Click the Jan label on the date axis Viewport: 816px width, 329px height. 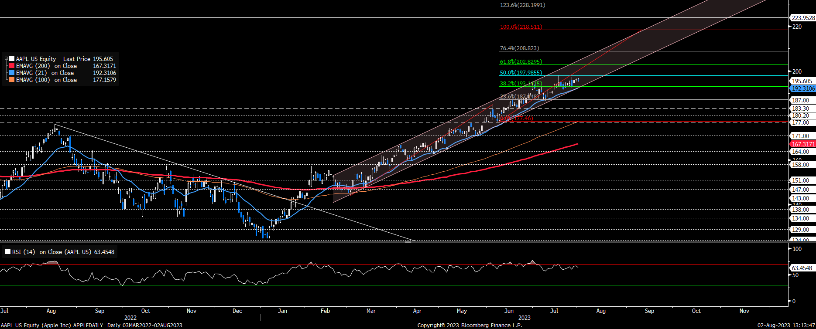tap(283, 311)
